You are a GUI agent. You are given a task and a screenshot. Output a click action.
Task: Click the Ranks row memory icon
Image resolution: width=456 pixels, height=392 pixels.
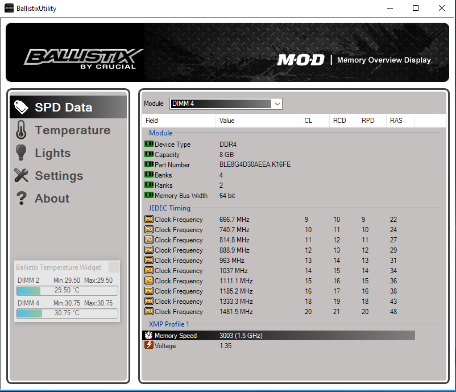149,185
